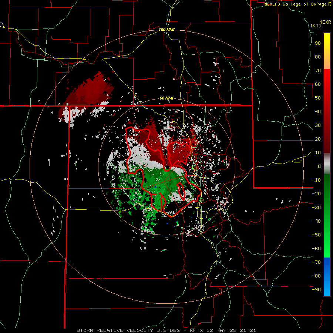Click the -40 value on velocity scale
333x333 pixels.
click(316, 221)
